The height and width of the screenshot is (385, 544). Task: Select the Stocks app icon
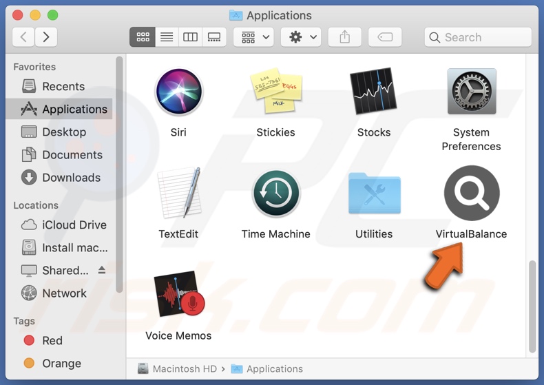coord(374,91)
